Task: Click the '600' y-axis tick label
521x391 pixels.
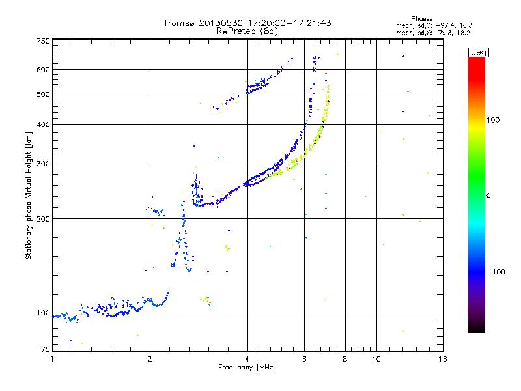Action: pos(43,70)
